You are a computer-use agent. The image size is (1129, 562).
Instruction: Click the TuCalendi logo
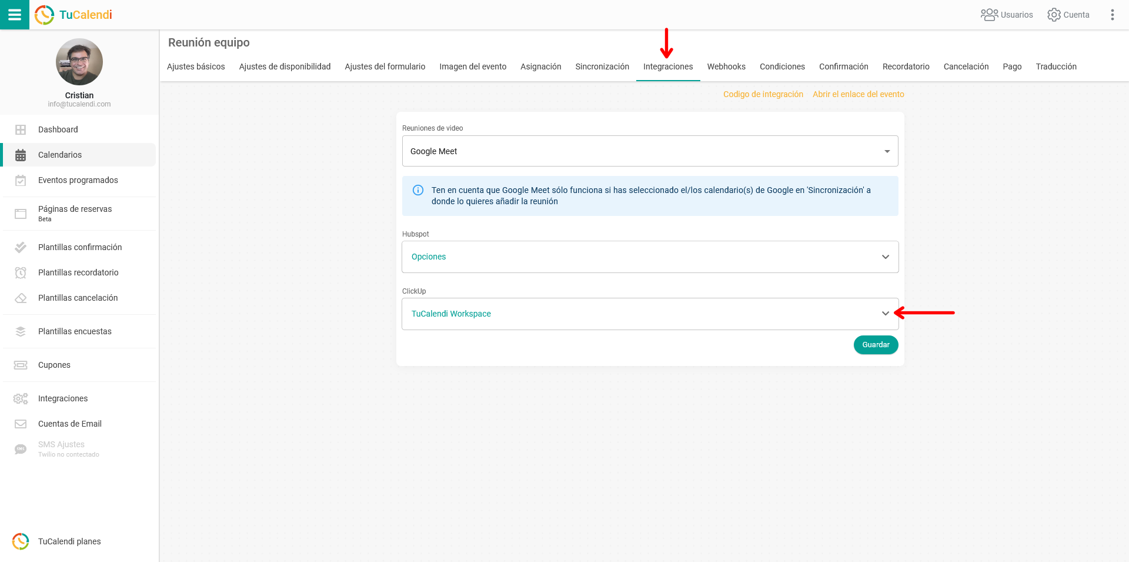pyautogui.click(x=74, y=15)
